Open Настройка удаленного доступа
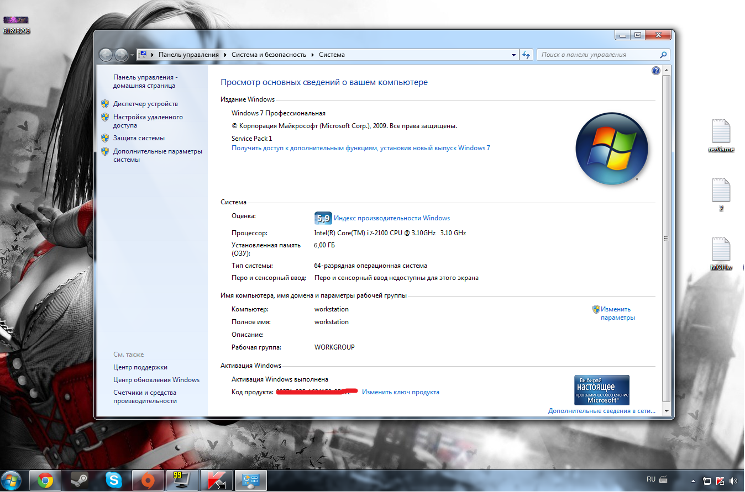The image size is (745, 492). click(148, 121)
